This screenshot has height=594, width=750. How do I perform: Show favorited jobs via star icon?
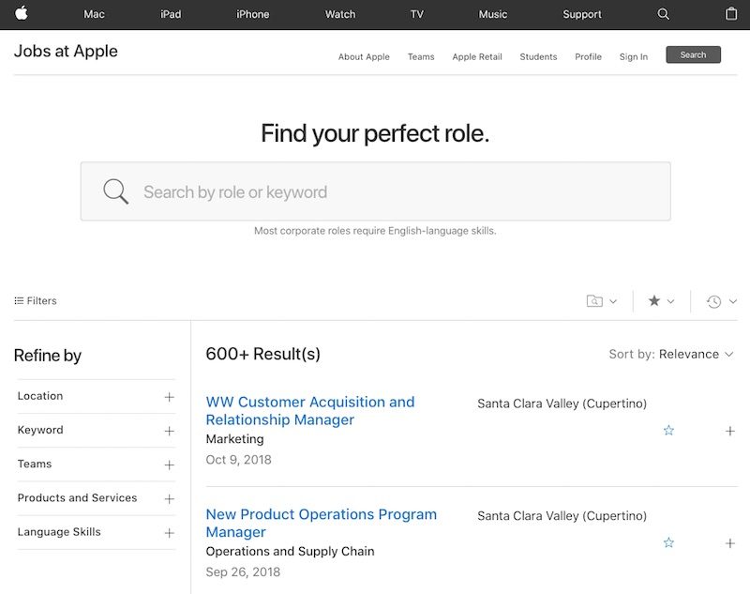[x=654, y=301]
